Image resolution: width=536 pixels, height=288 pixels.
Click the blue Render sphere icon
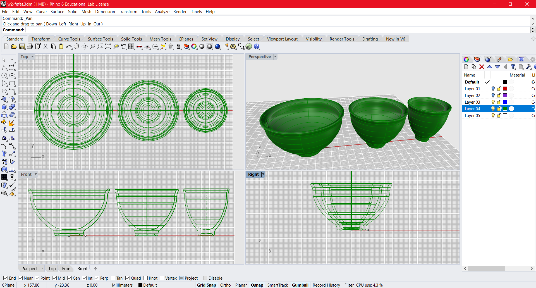point(217,47)
